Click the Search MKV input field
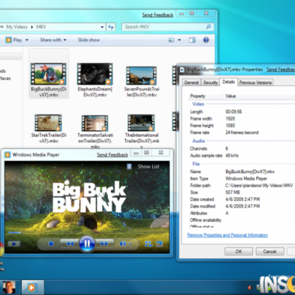This screenshot has height=295, width=295. coord(164,26)
